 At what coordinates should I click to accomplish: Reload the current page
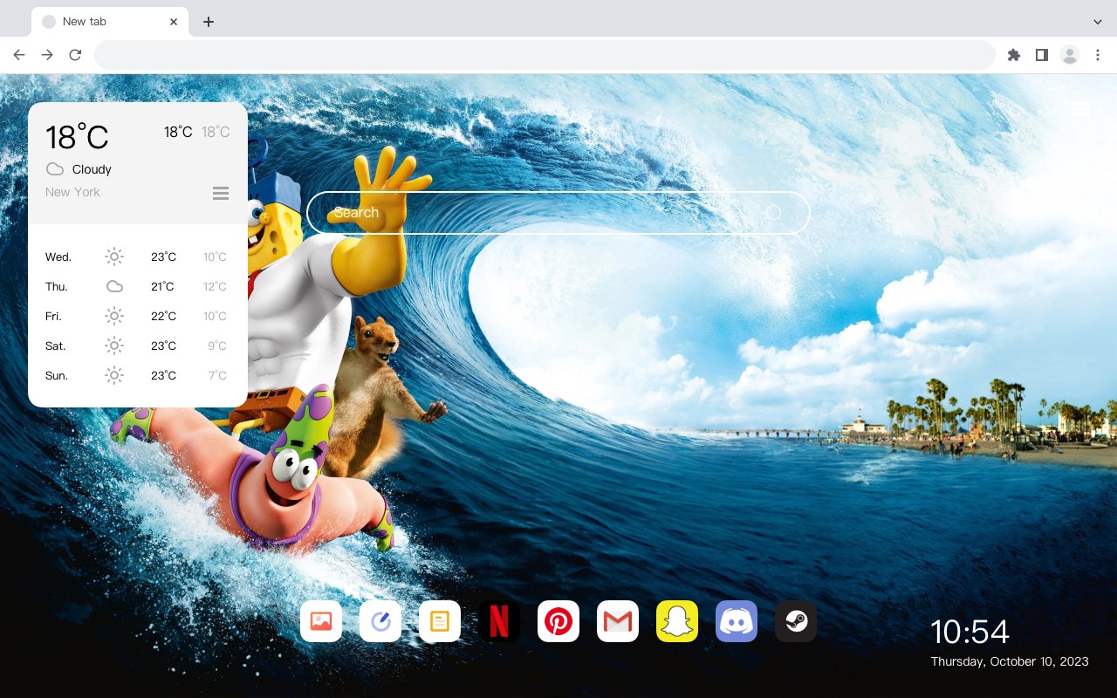point(75,55)
